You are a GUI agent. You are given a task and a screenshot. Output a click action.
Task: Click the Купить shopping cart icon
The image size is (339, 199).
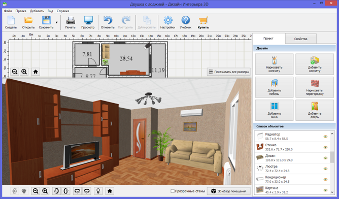203,20
